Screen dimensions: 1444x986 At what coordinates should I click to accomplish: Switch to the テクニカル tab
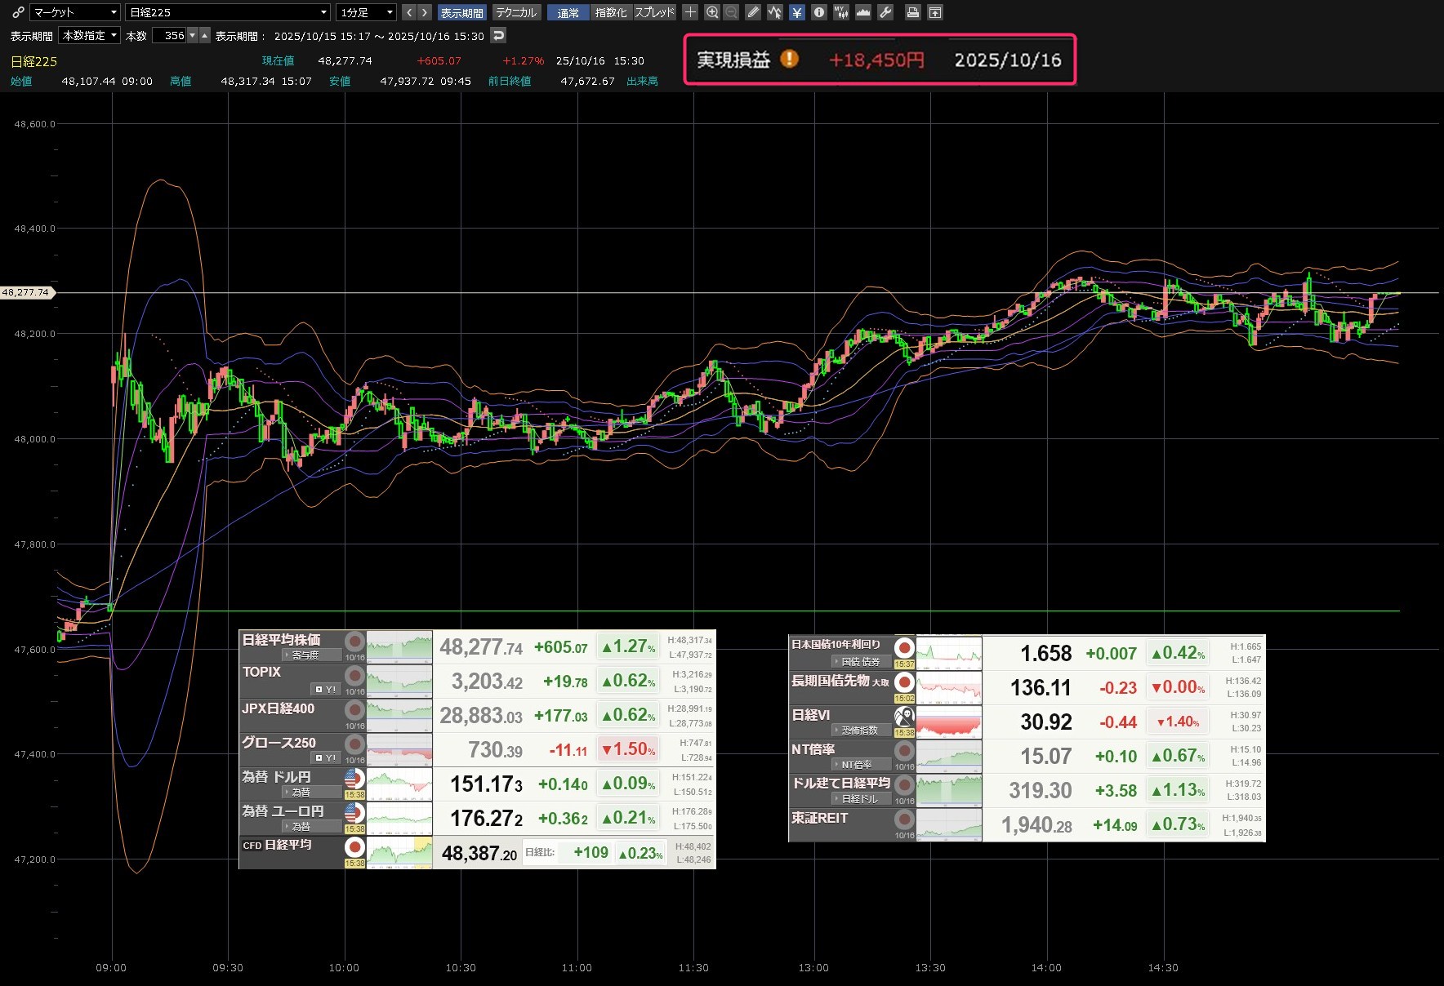(516, 12)
